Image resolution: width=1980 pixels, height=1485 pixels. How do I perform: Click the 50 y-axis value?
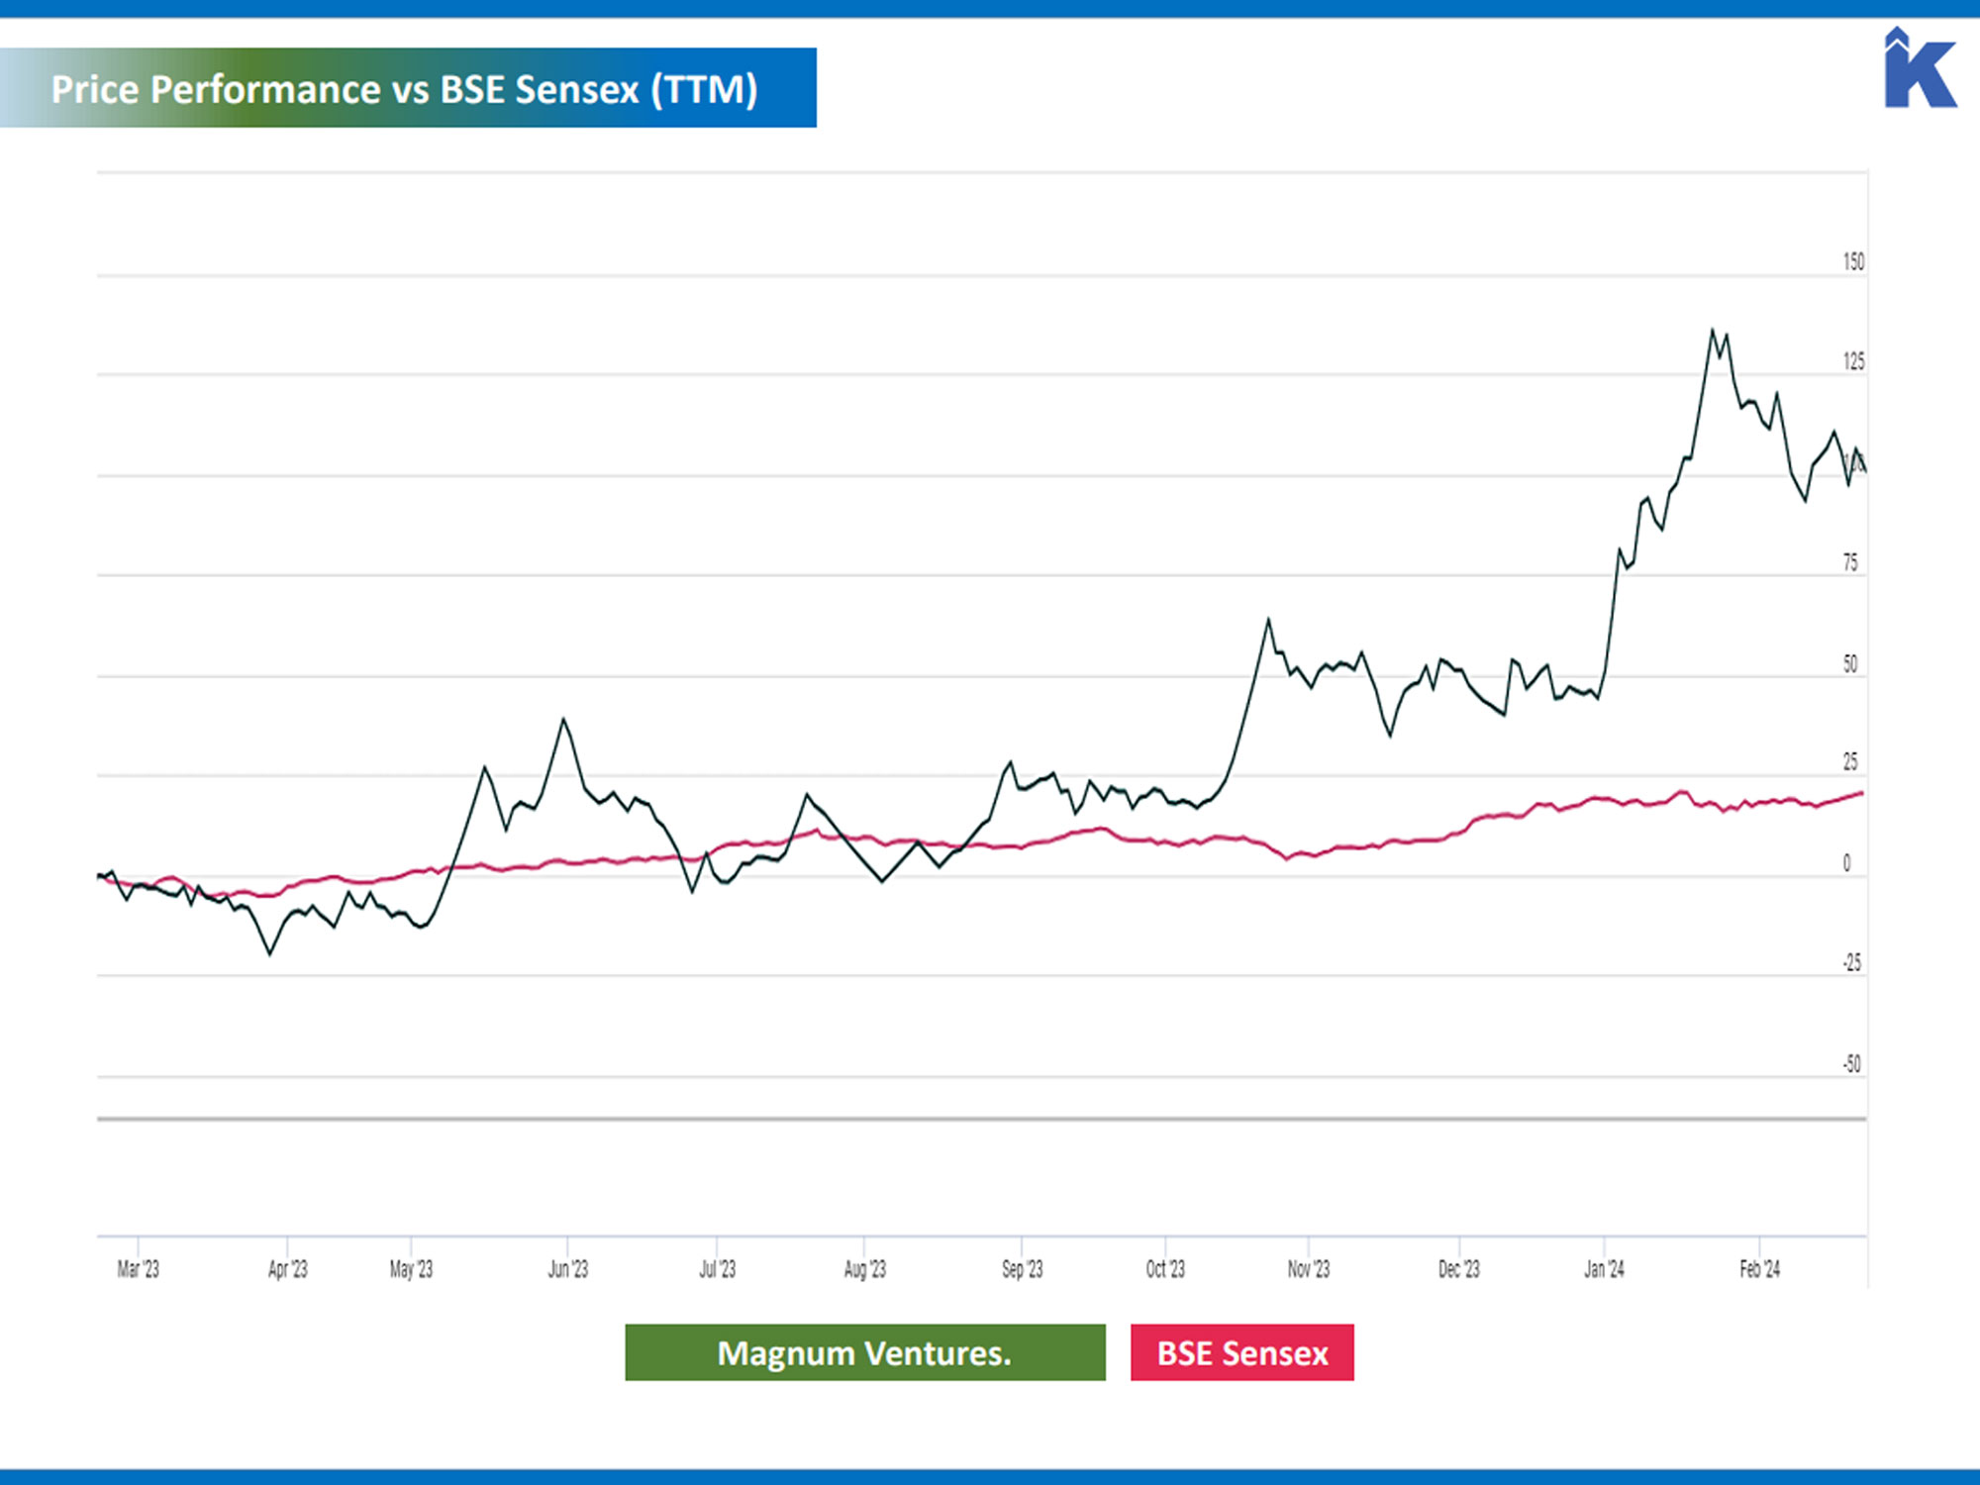(1850, 664)
